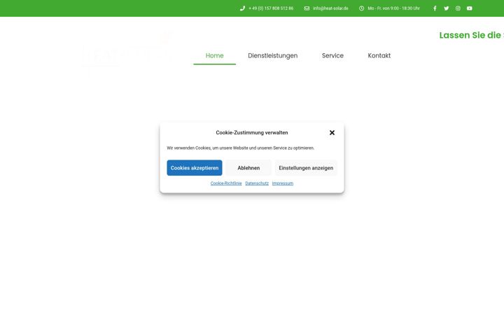
Task: Click the 'Cookie-Zustimmung verwalten' dialog title
Action: tap(252, 132)
